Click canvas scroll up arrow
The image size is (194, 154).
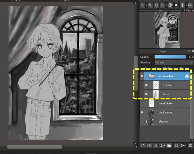point(136,3)
